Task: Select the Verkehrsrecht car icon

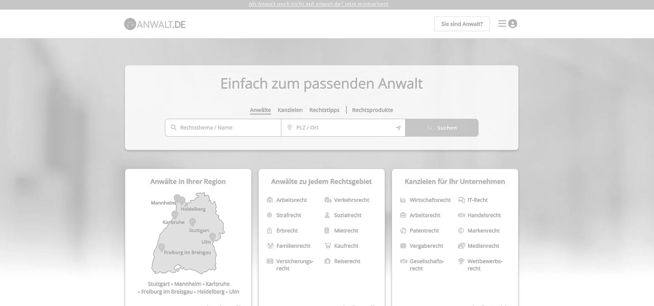Action: (x=326, y=200)
